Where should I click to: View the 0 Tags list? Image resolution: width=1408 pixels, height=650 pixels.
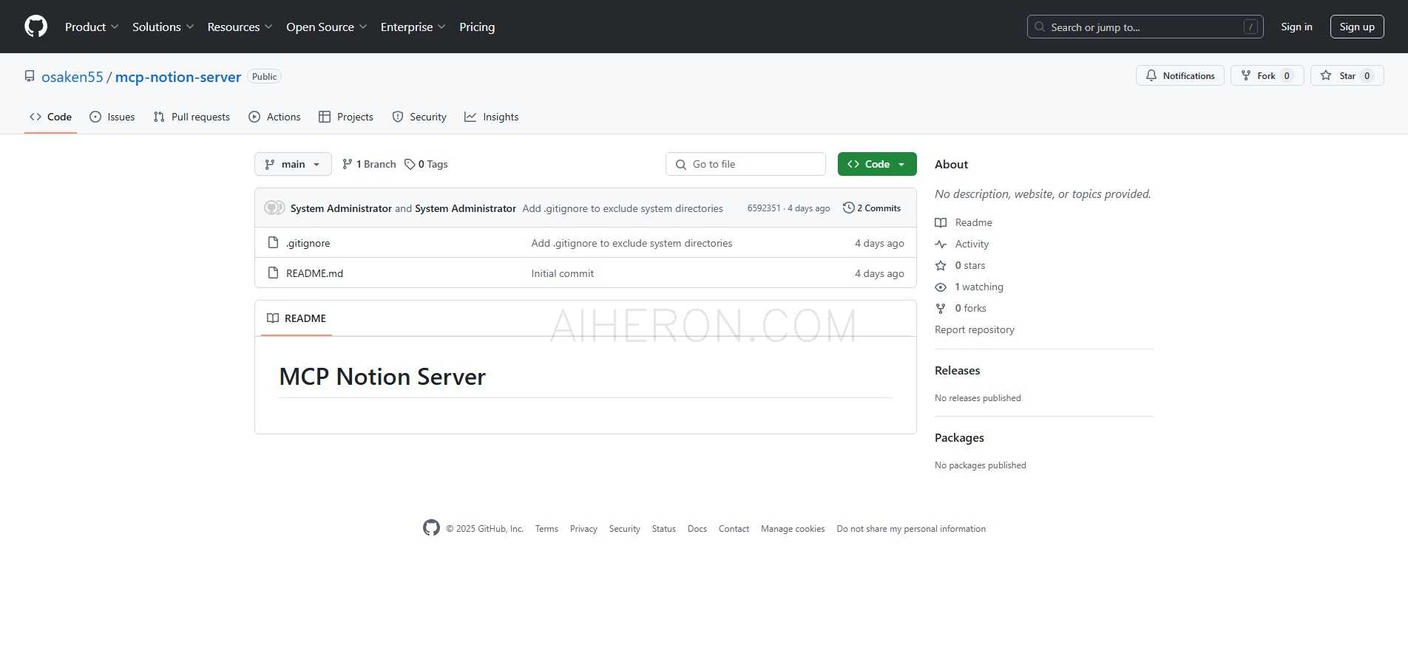(426, 164)
